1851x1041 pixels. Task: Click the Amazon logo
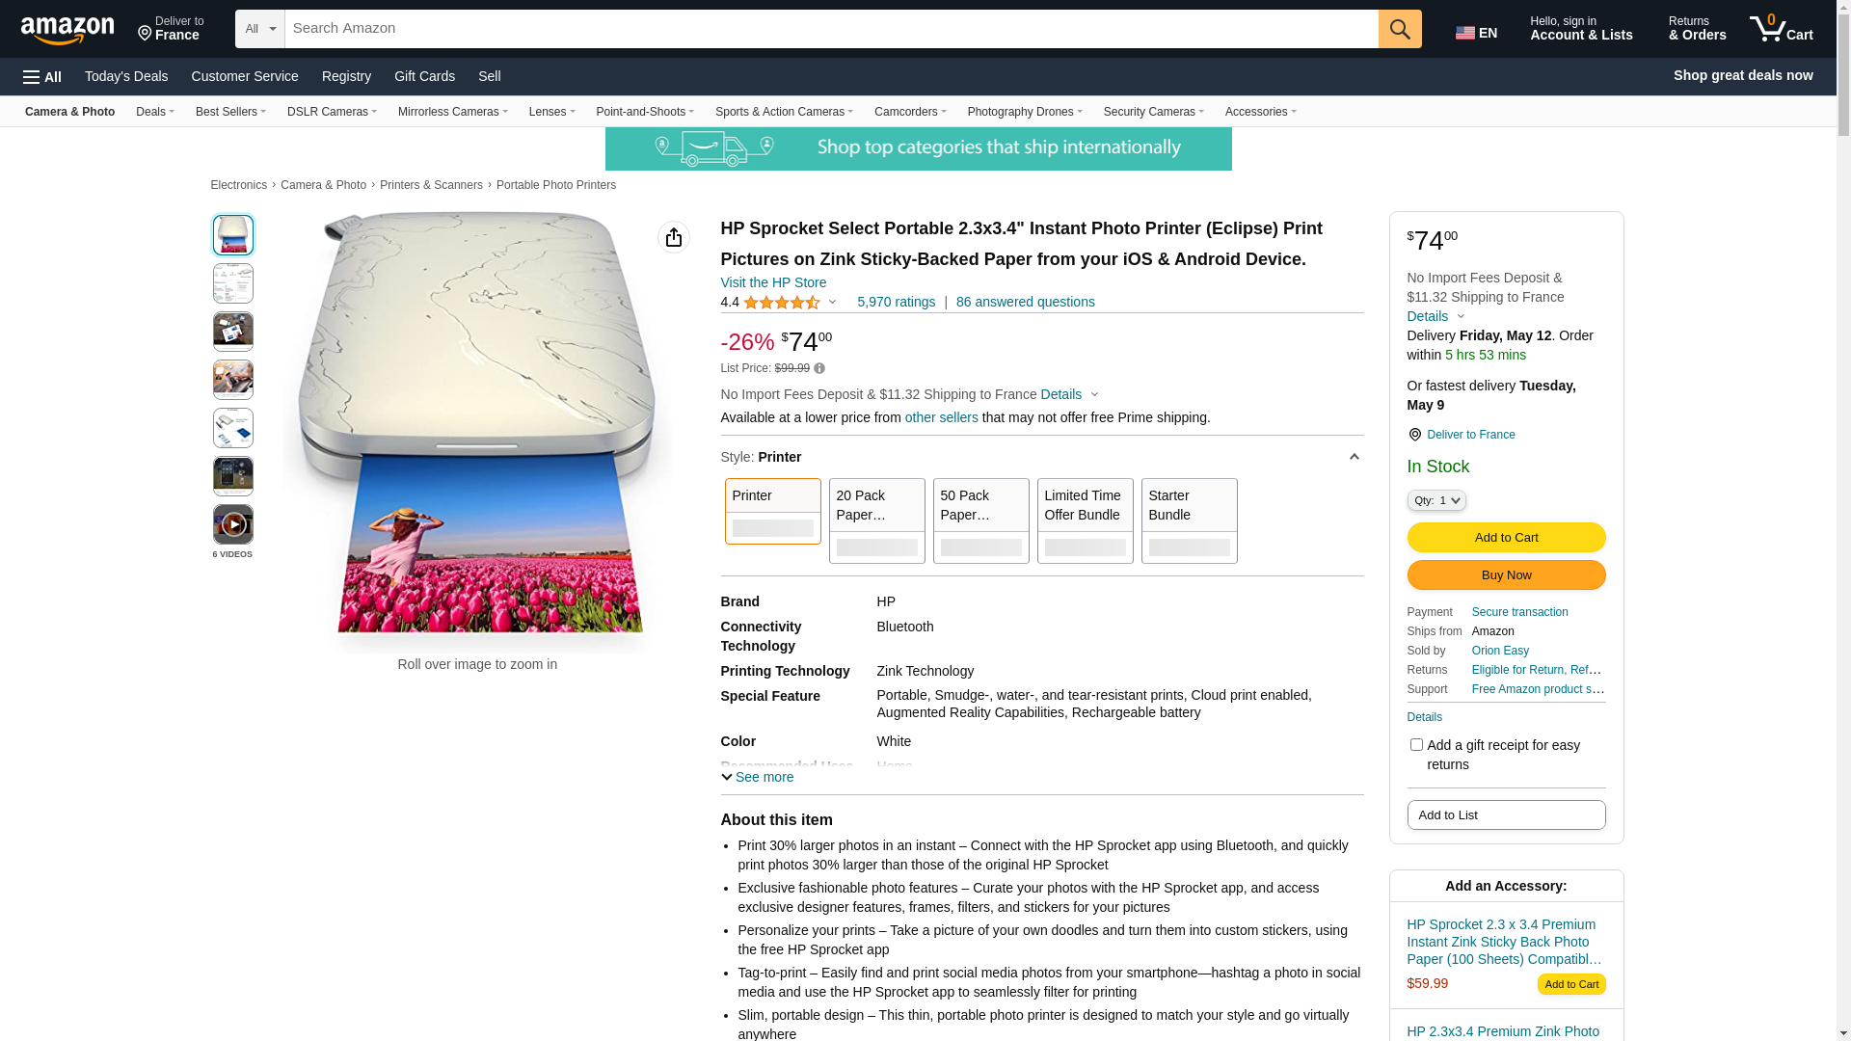pos(67,31)
